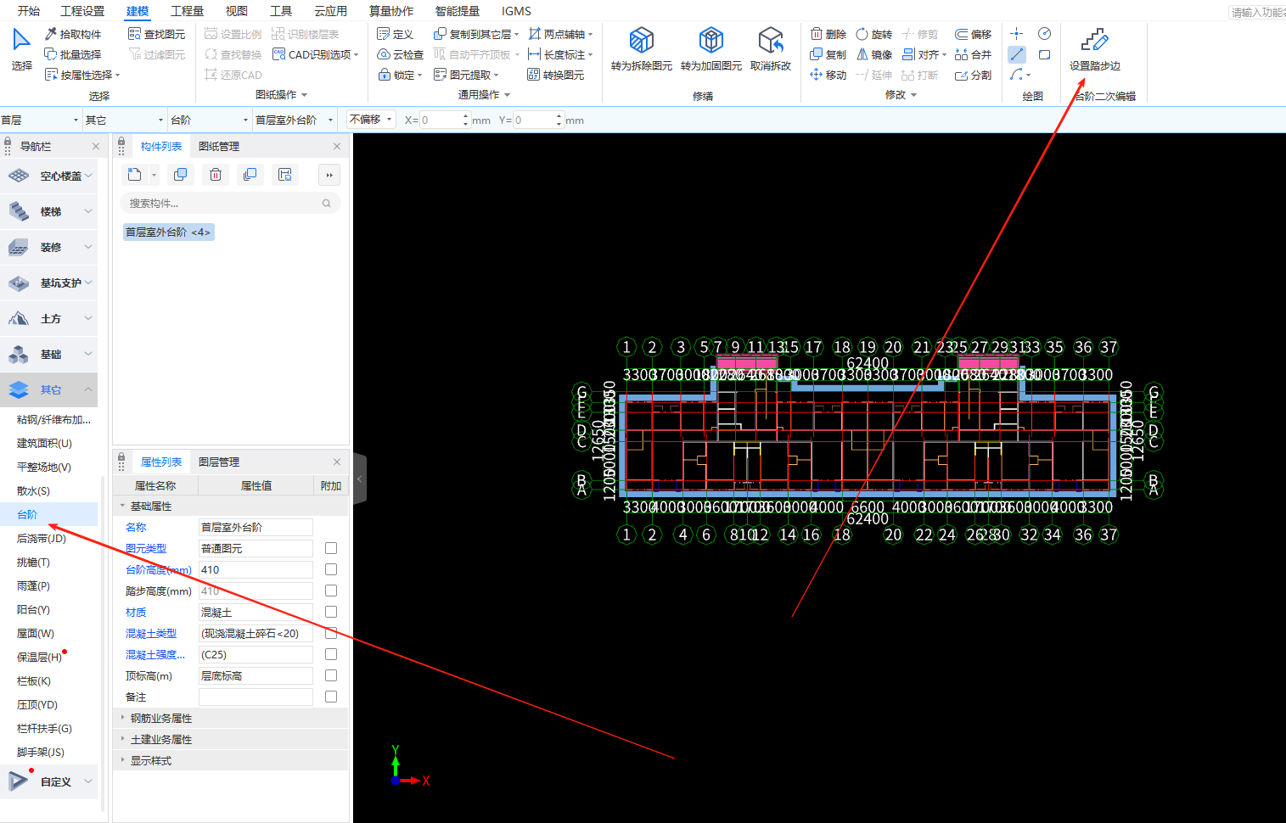
Task: Click the 删除 trash tool
Action: pos(828,34)
